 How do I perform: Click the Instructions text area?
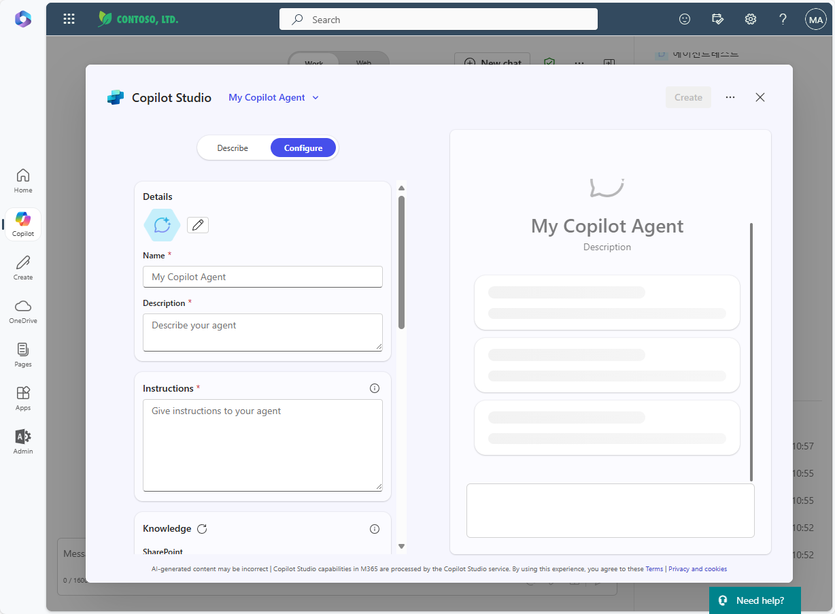click(x=262, y=445)
